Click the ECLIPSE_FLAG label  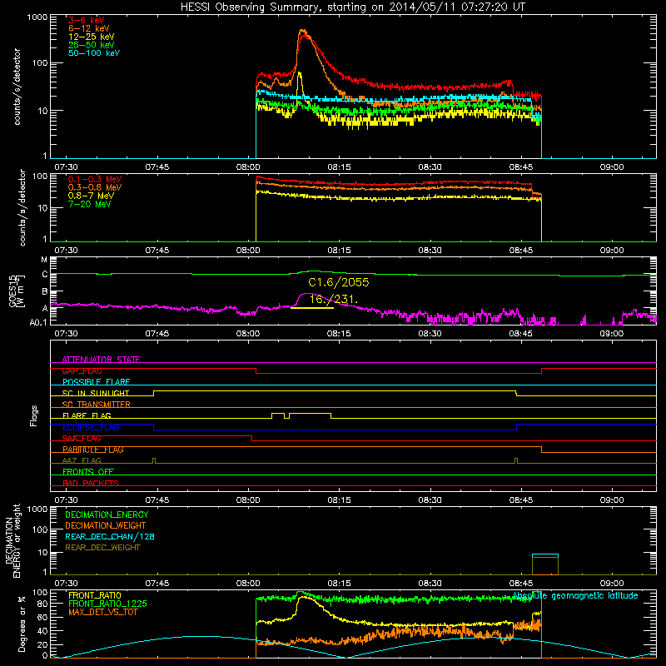tap(91, 427)
